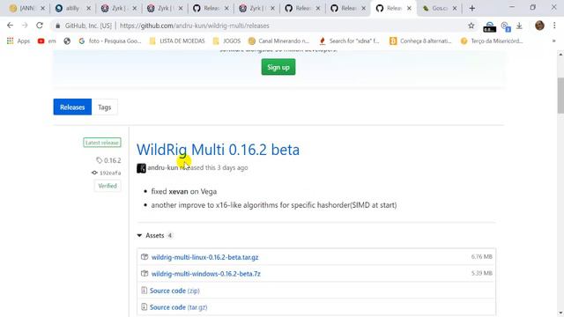Image resolution: width=564 pixels, height=317 pixels.
Task: Click the commit icon beside 192eafa
Action: point(94,173)
